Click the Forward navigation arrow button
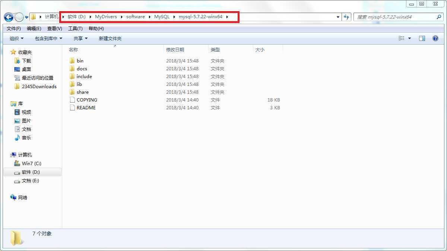The image size is (447, 251). point(19,17)
